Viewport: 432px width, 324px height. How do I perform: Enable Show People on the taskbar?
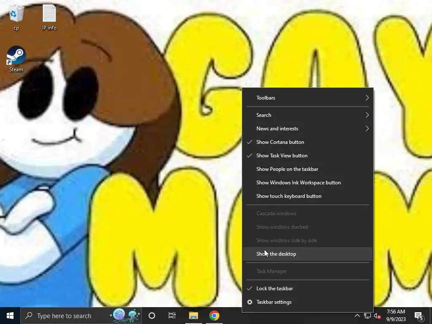(308, 169)
